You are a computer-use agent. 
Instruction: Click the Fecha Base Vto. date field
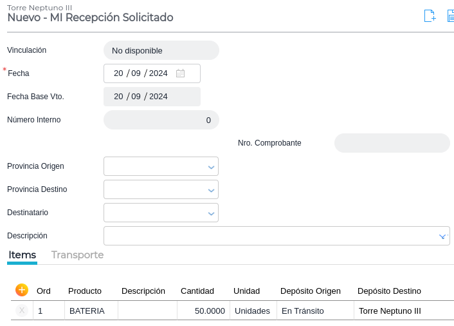pyautogui.click(x=152, y=97)
